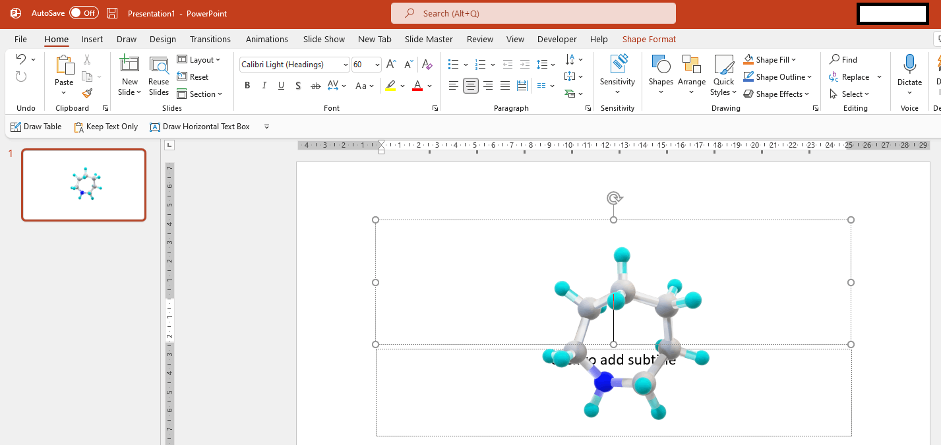The image size is (941, 445).
Task: Click Find in Editing group
Action: [843, 60]
